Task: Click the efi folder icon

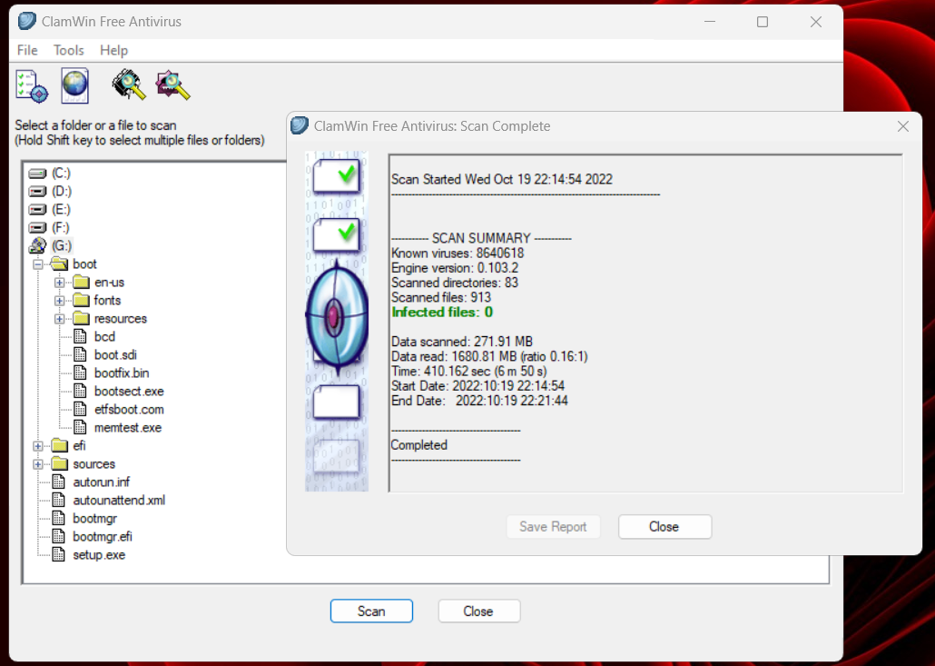Action: point(60,446)
